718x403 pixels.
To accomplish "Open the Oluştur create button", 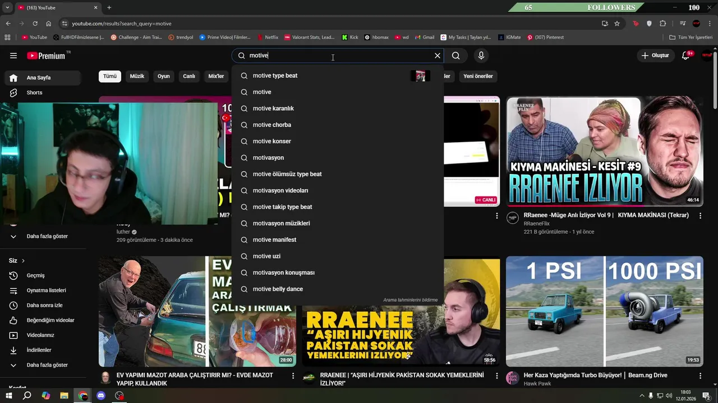I will (x=656, y=55).
